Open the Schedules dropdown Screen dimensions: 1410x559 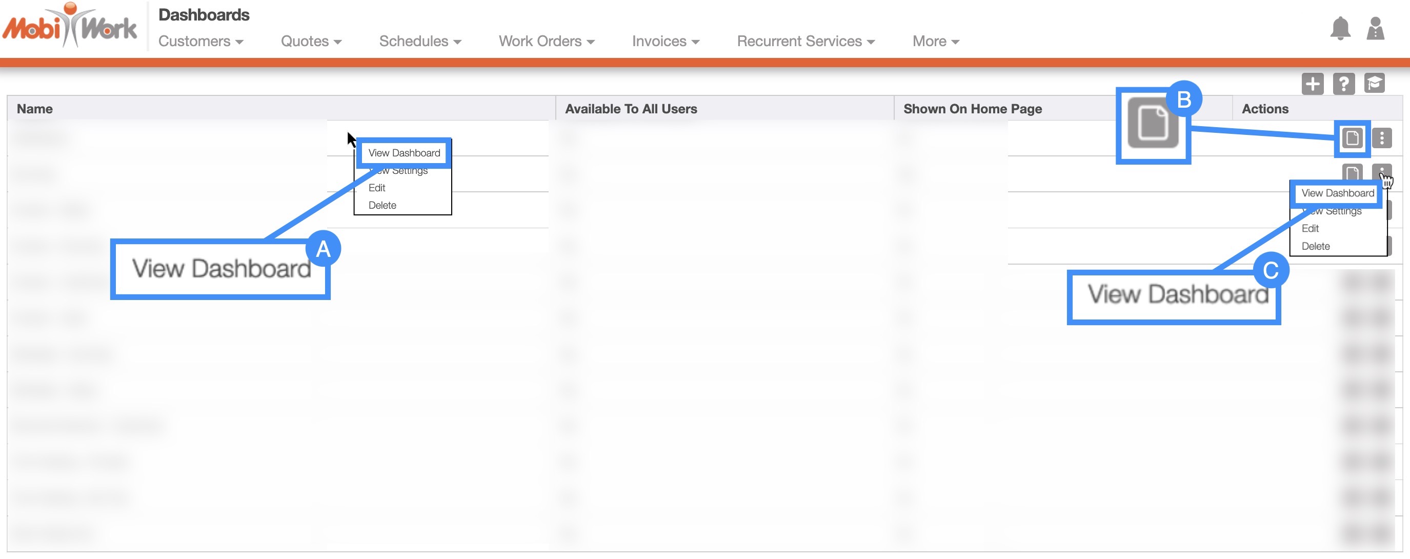pyautogui.click(x=420, y=42)
